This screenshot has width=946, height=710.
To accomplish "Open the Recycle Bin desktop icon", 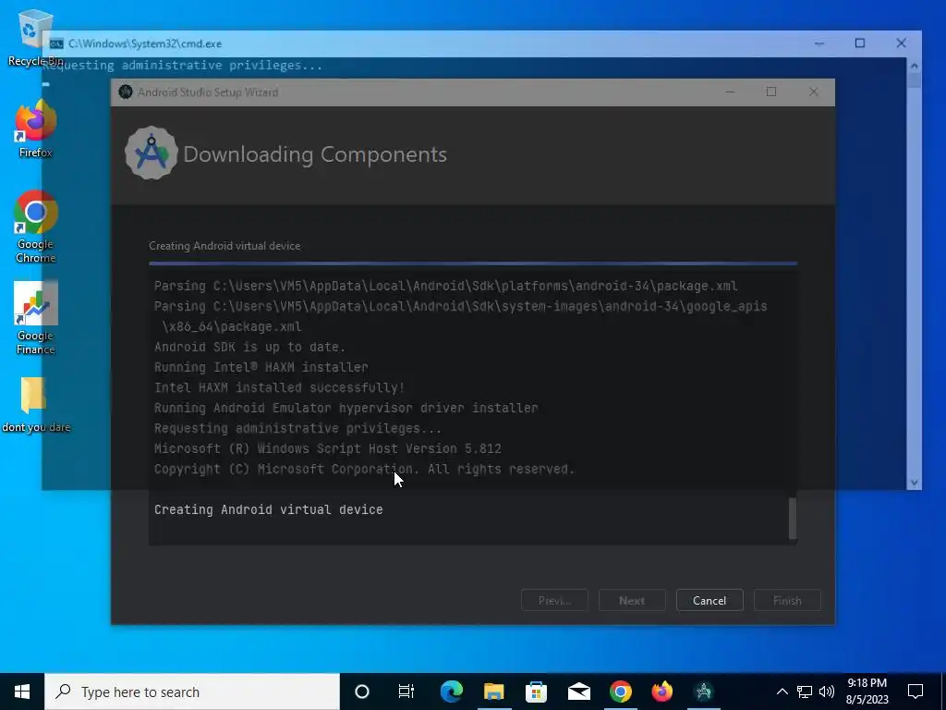I will pyautogui.click(x=35, y=37).
